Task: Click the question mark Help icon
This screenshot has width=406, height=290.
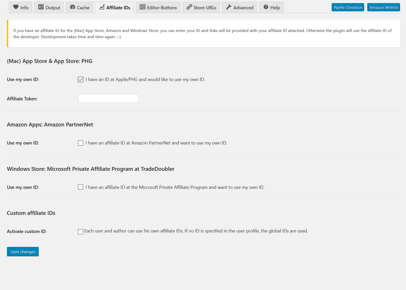Action: [x=266, y=7]
